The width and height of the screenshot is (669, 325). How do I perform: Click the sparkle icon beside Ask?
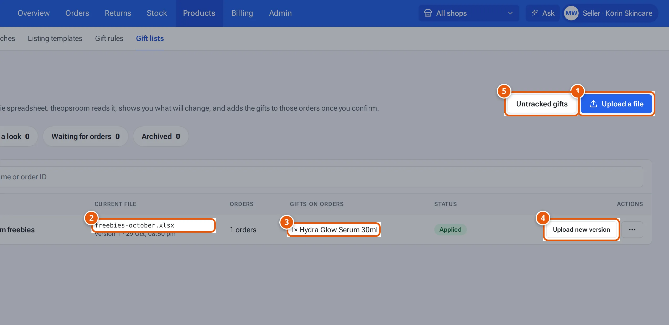coord(535,13)
